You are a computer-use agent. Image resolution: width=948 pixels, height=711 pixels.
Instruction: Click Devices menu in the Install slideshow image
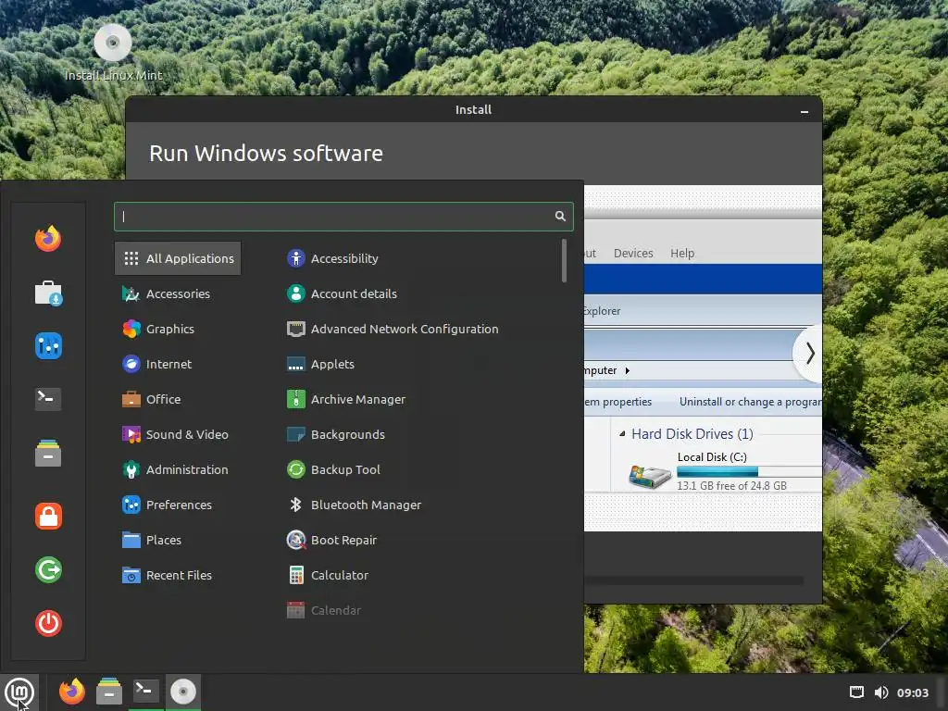tap(633, 254)
